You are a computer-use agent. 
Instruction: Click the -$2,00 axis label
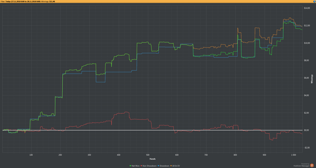click(x=307, y=148)
